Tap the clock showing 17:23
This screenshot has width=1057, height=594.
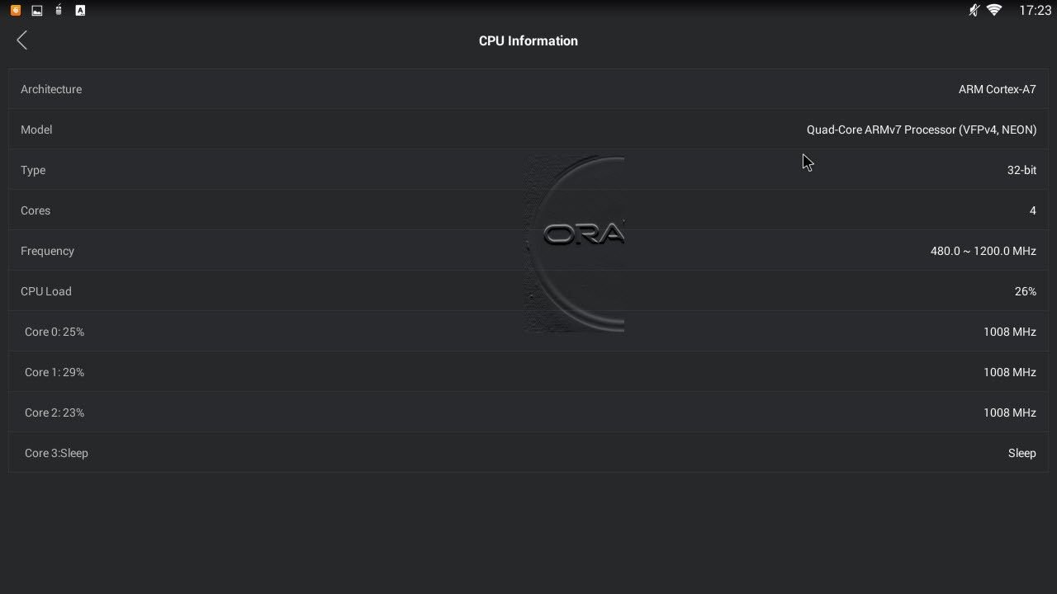pyautogui.click(x=1035, y=11)
